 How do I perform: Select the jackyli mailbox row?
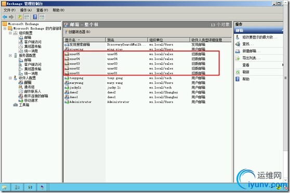[x=147, y=88]
